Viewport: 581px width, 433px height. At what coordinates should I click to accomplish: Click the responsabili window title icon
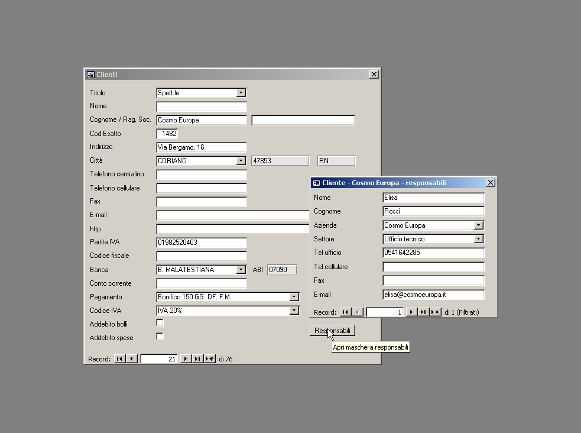pos(316,183)
